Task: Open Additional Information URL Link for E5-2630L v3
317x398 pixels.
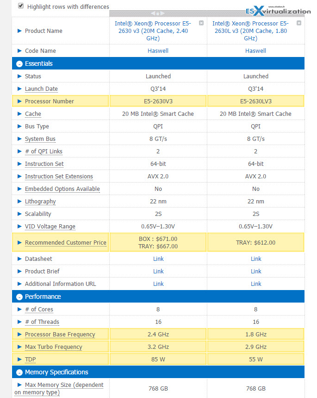Action: (256, 284)
